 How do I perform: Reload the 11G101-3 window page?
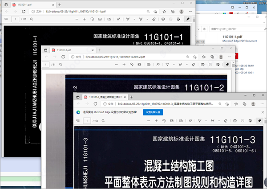[95, 104]
